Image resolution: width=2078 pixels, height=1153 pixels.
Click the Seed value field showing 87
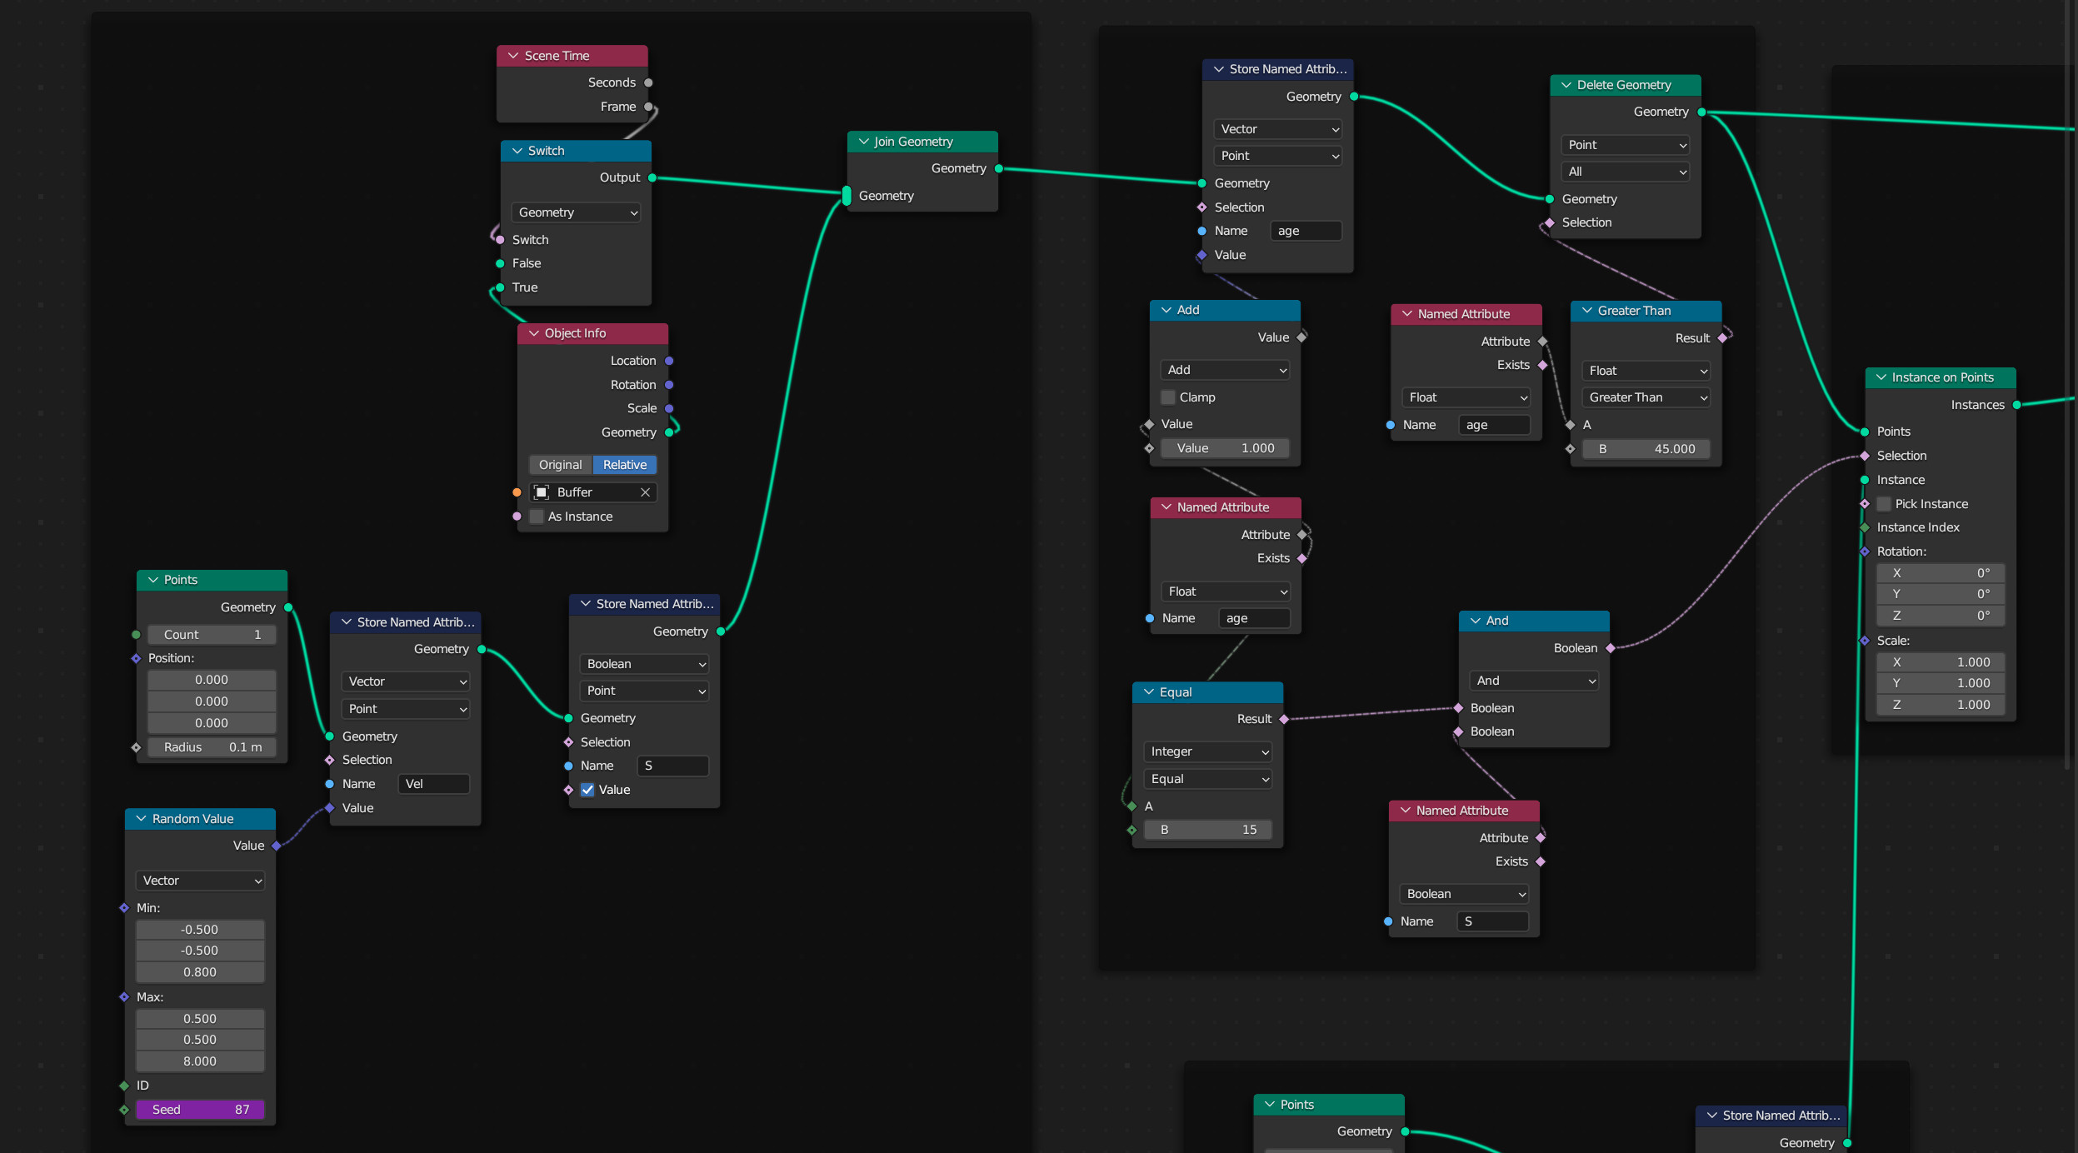[x=201, y=1110]
